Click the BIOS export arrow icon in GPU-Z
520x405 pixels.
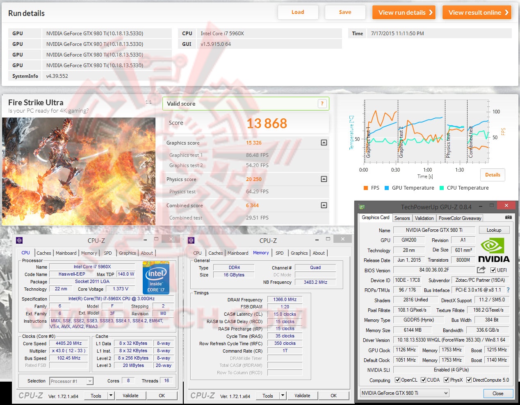pos(481,270)
